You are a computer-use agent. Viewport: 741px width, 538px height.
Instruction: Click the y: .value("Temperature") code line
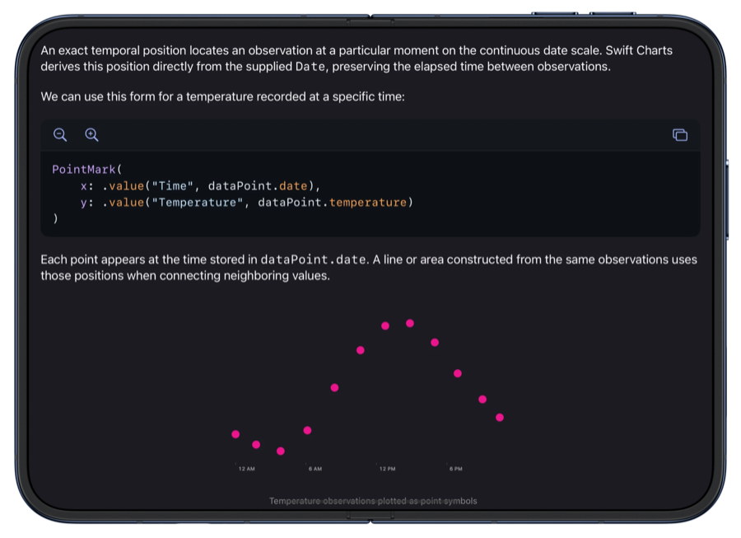[247, 203]
